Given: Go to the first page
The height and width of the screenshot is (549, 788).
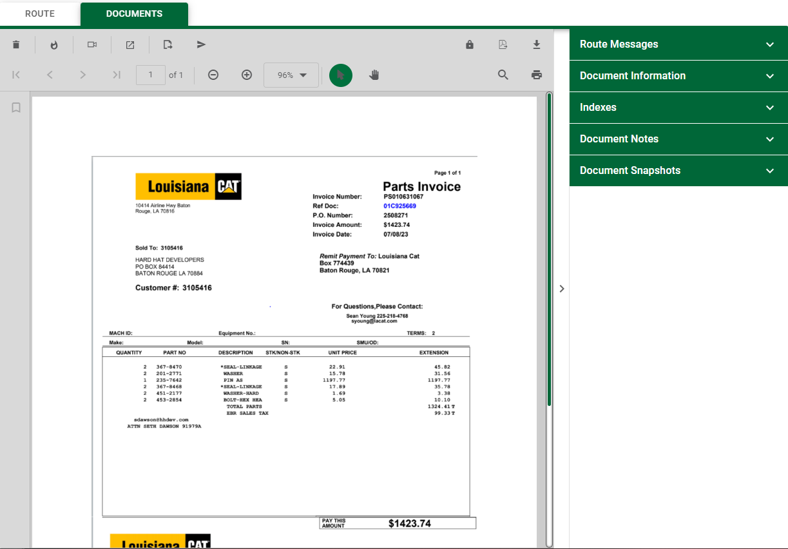Looking at the screenshot, I should point(16,75).
